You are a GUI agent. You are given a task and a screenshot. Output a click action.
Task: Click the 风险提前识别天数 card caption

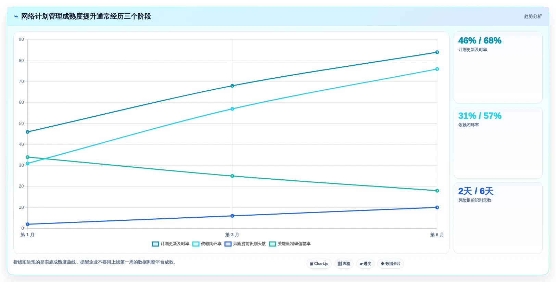[475, 200]
